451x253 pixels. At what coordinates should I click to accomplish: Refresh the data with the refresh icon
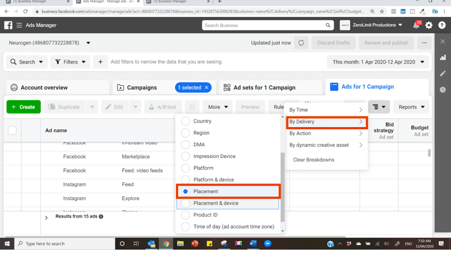tap(301, 43)
